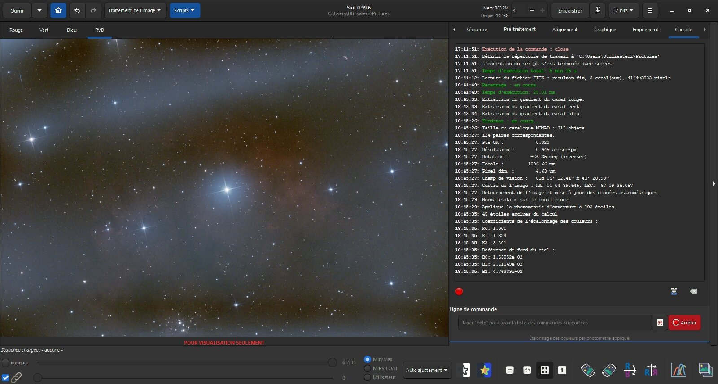The width and height of the screenshot is (718, 384).
Task: Select the MIPS-LO/HI radio option
Action: point(368,368)
